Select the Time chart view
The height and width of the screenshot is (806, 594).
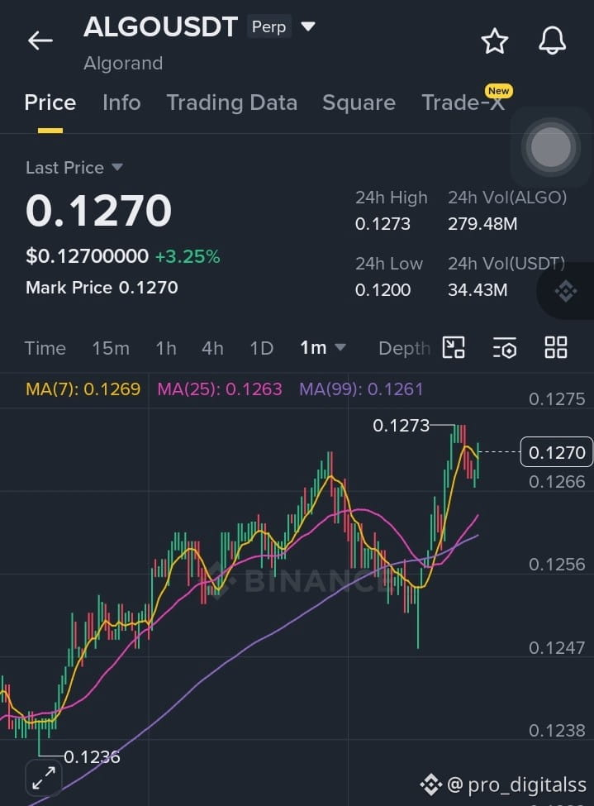click(45, 348)
